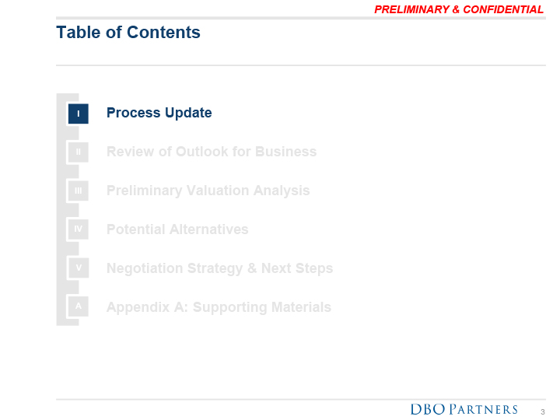
Task: Open Negotiation Strategy & Next Steps
Action: [x=219, y=268]
